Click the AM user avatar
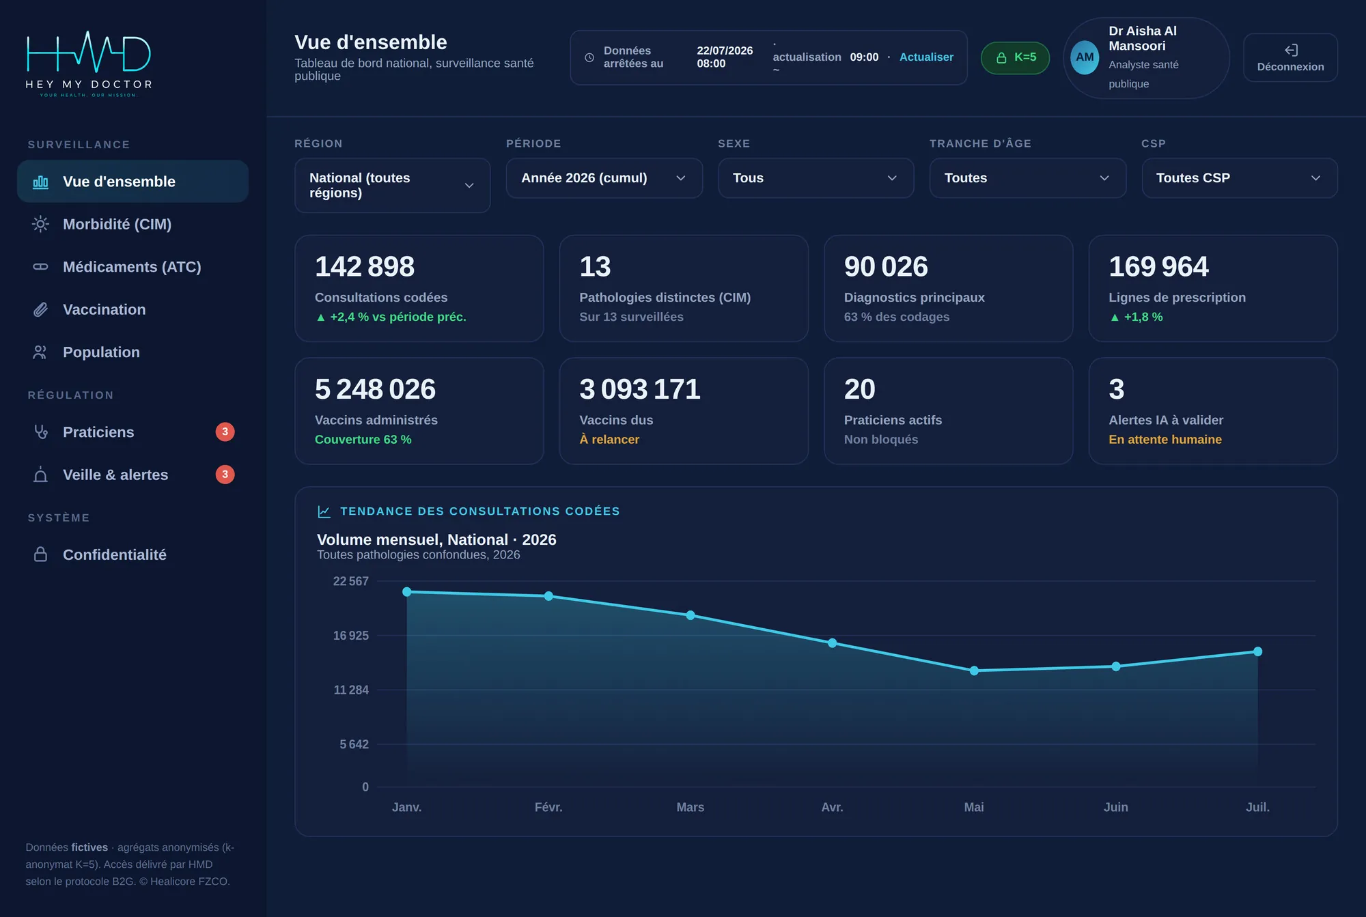1366x917 pixels. (1085, 57)
